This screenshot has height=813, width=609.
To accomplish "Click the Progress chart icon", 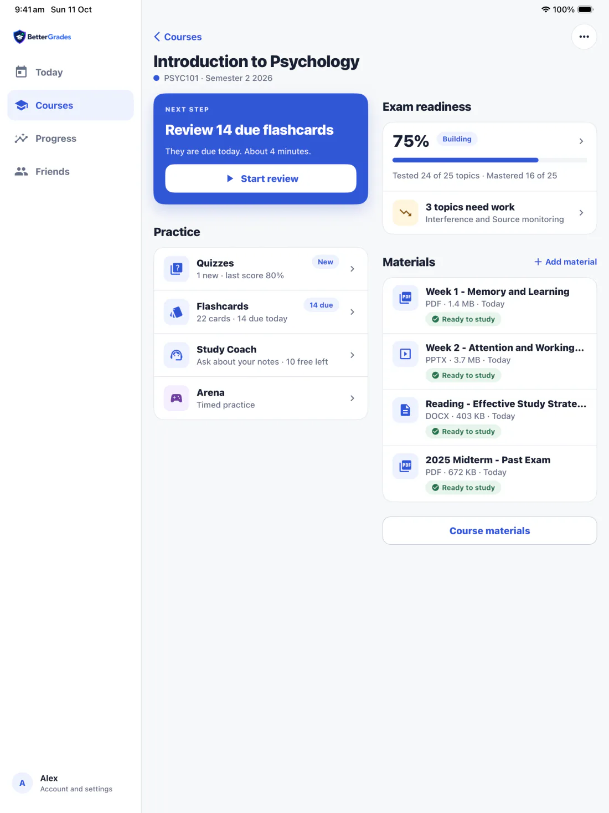I will click(x=21, y=139).
